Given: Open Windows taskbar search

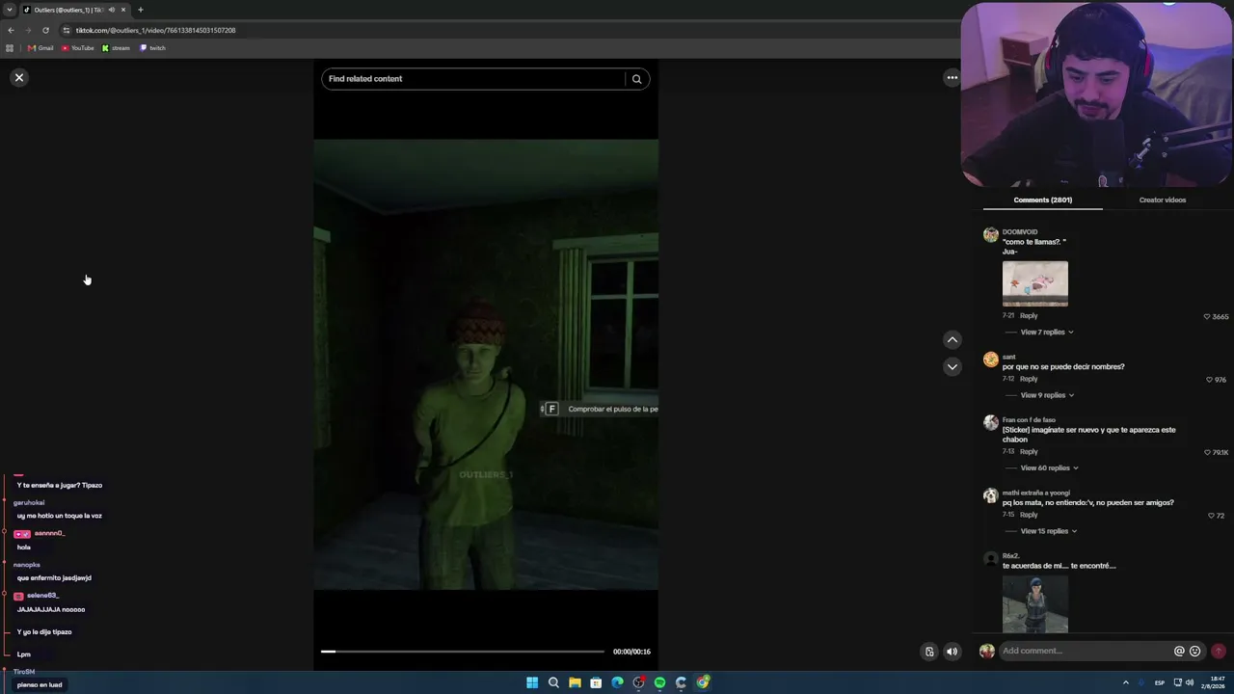Looking at the screenshot, I should coord(553,682).
